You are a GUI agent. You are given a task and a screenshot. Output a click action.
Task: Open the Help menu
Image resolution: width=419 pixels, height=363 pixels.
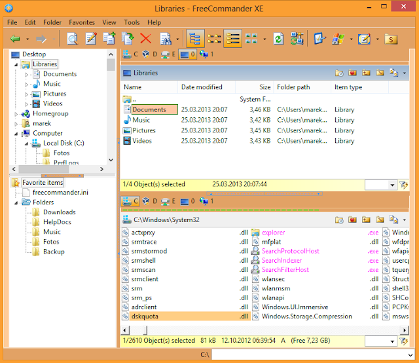(x=155, y=22)
